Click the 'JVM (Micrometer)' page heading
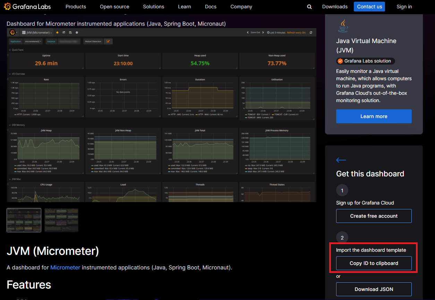The width and height of the screenshot is (435, 300). click(53, 251)
